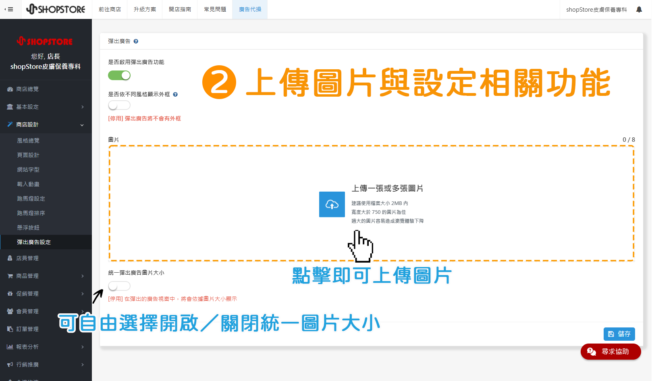Click help icon next to 彈出廣告 title
Viewport: 652px width, 381px height.
click(x=136, y=41)
